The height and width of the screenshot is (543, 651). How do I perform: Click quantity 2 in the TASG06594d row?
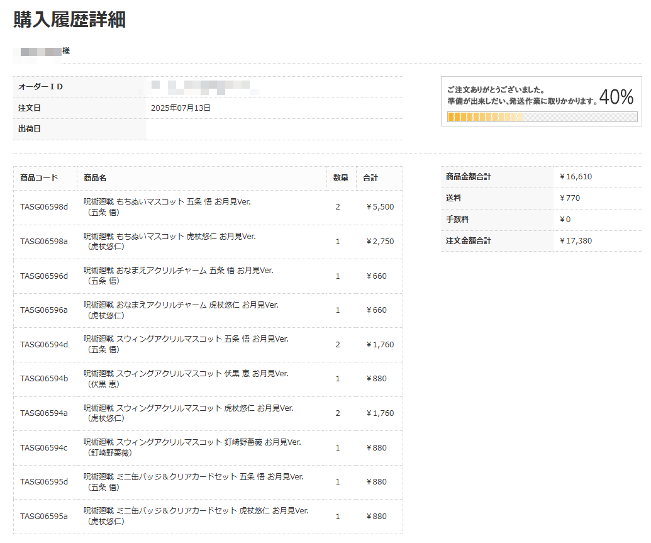coord(338,344)
